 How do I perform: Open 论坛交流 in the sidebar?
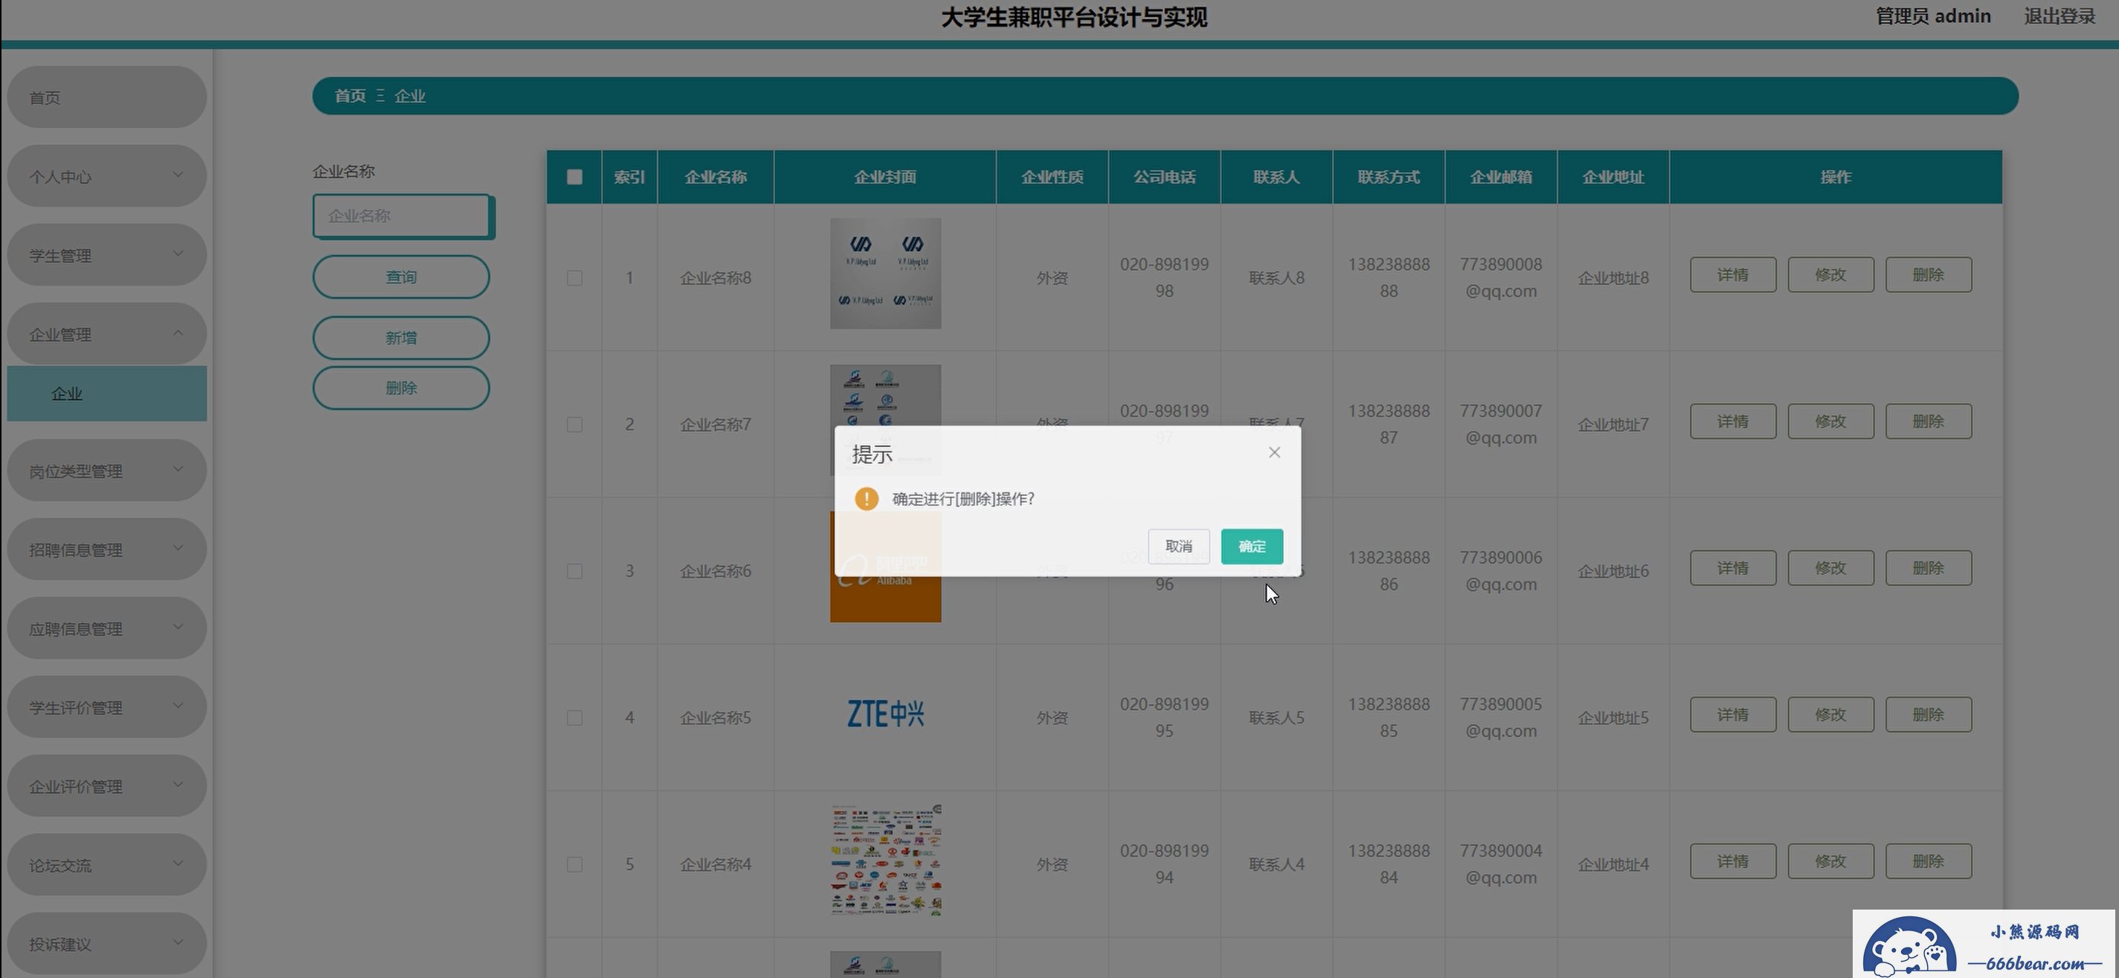[x=107, y=865]
